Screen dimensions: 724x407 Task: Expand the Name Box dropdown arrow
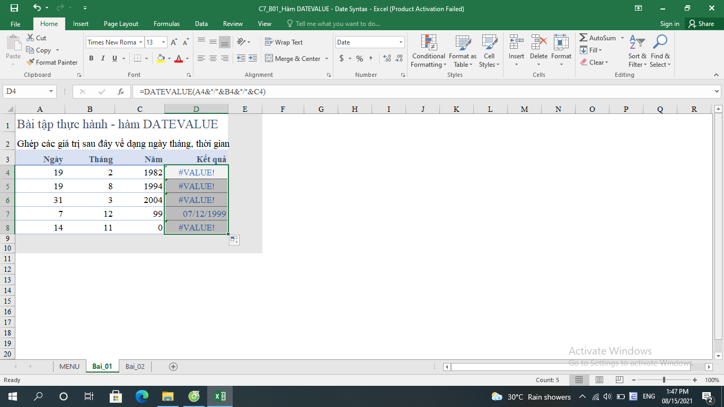click(51, 92)
